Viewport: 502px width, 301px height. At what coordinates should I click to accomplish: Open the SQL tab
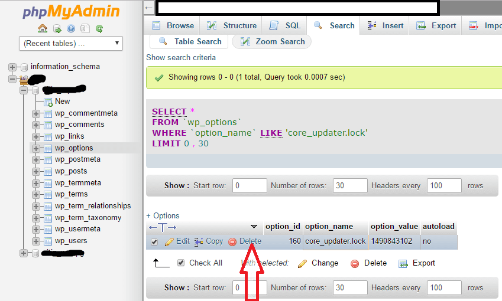285,25
